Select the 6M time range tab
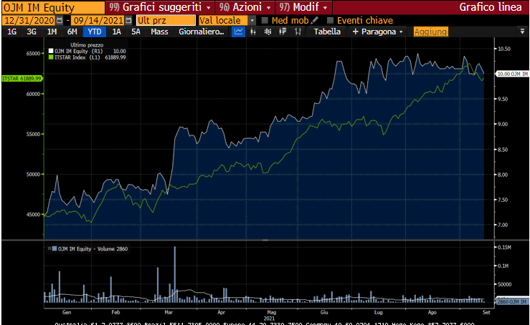The height and width of the screenshot is (325, 530). coord(72,31)
